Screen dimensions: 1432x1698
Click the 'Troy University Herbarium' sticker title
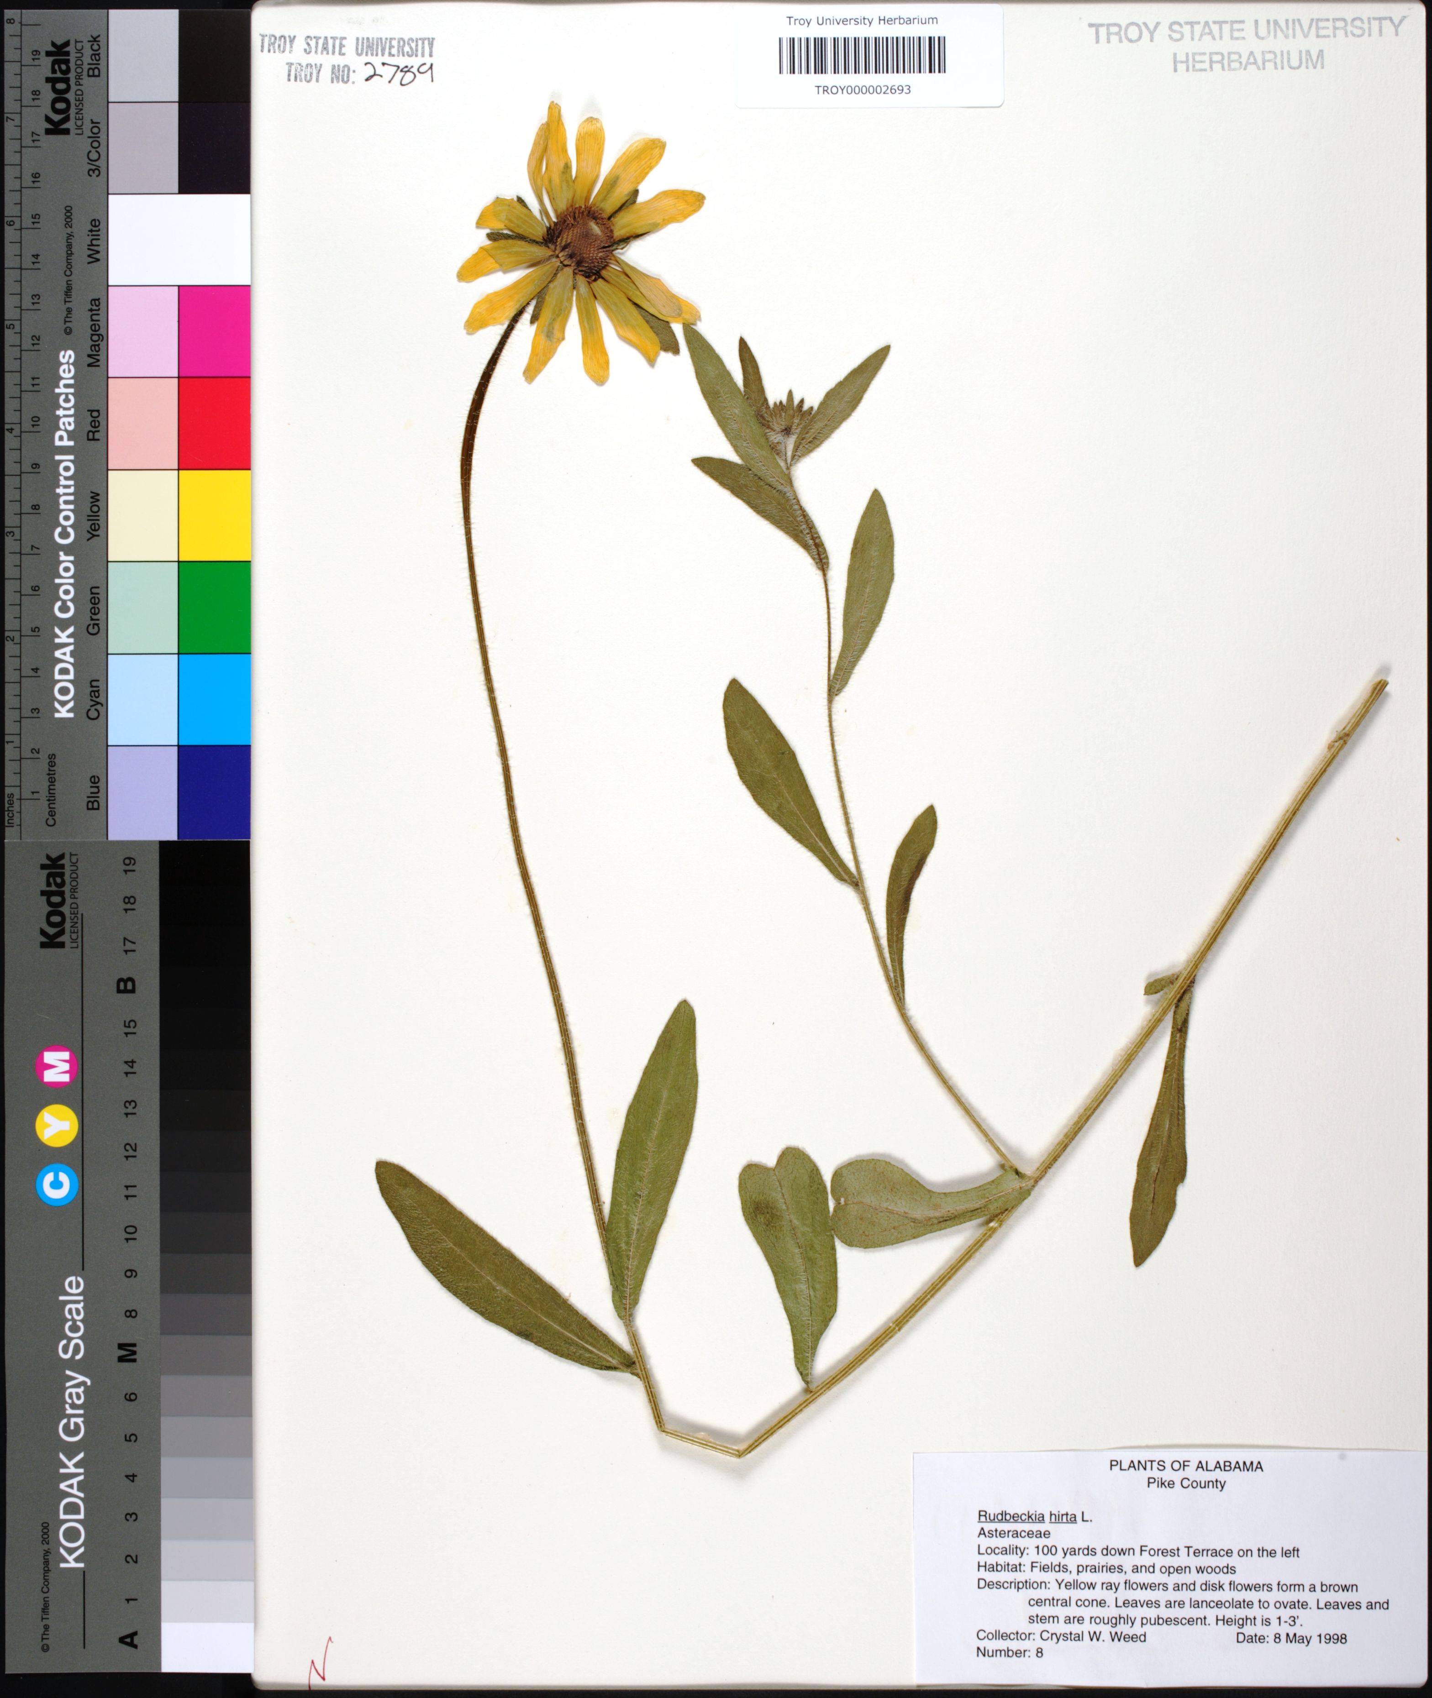coord(861,20)
